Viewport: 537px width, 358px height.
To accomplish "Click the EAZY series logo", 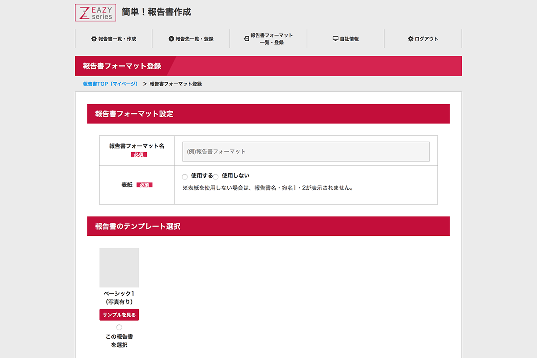I will [95, 13].
